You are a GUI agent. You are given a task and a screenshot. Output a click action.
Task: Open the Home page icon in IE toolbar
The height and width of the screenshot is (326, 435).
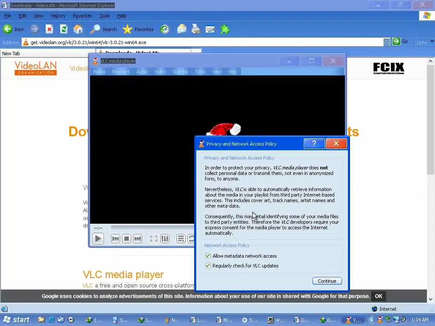coord(78,29)
